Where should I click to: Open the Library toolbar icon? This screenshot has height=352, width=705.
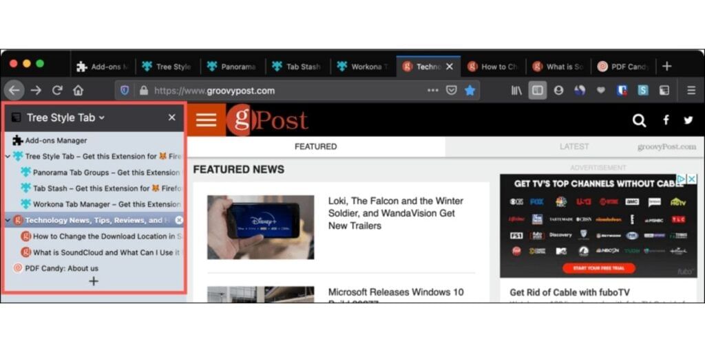tap(516, 91)
